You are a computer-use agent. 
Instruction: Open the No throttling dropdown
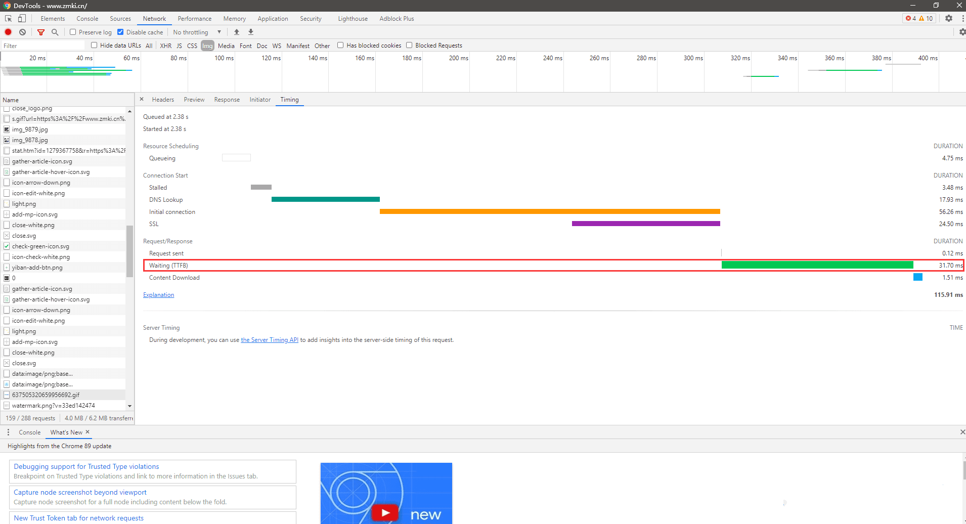pyautogui.click(x=197, y=32)
